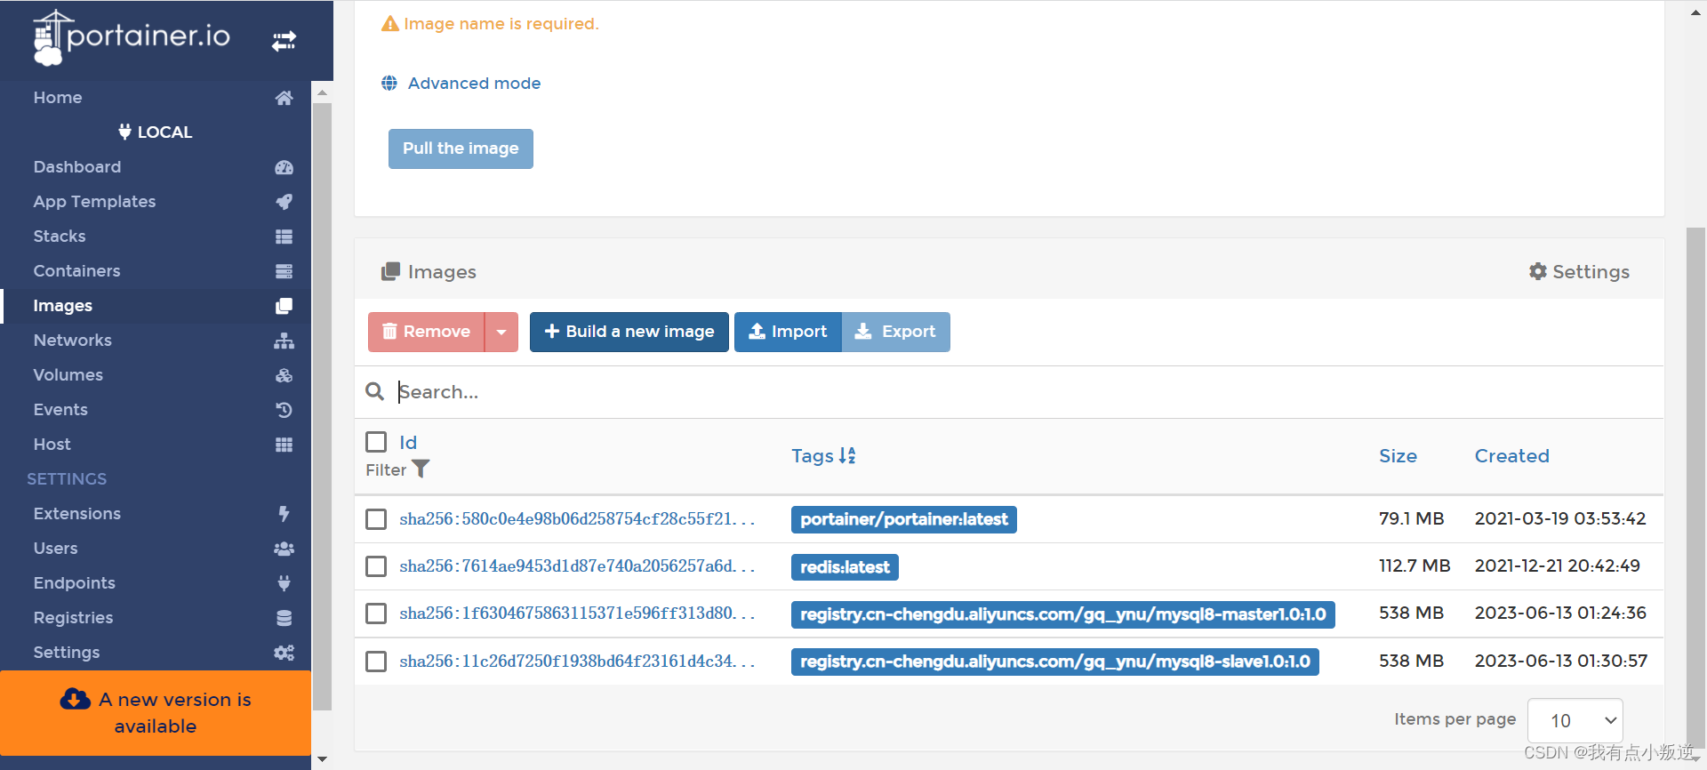Go to Dashboard in sidebar

pyautogui.click(x=77, y=167)
